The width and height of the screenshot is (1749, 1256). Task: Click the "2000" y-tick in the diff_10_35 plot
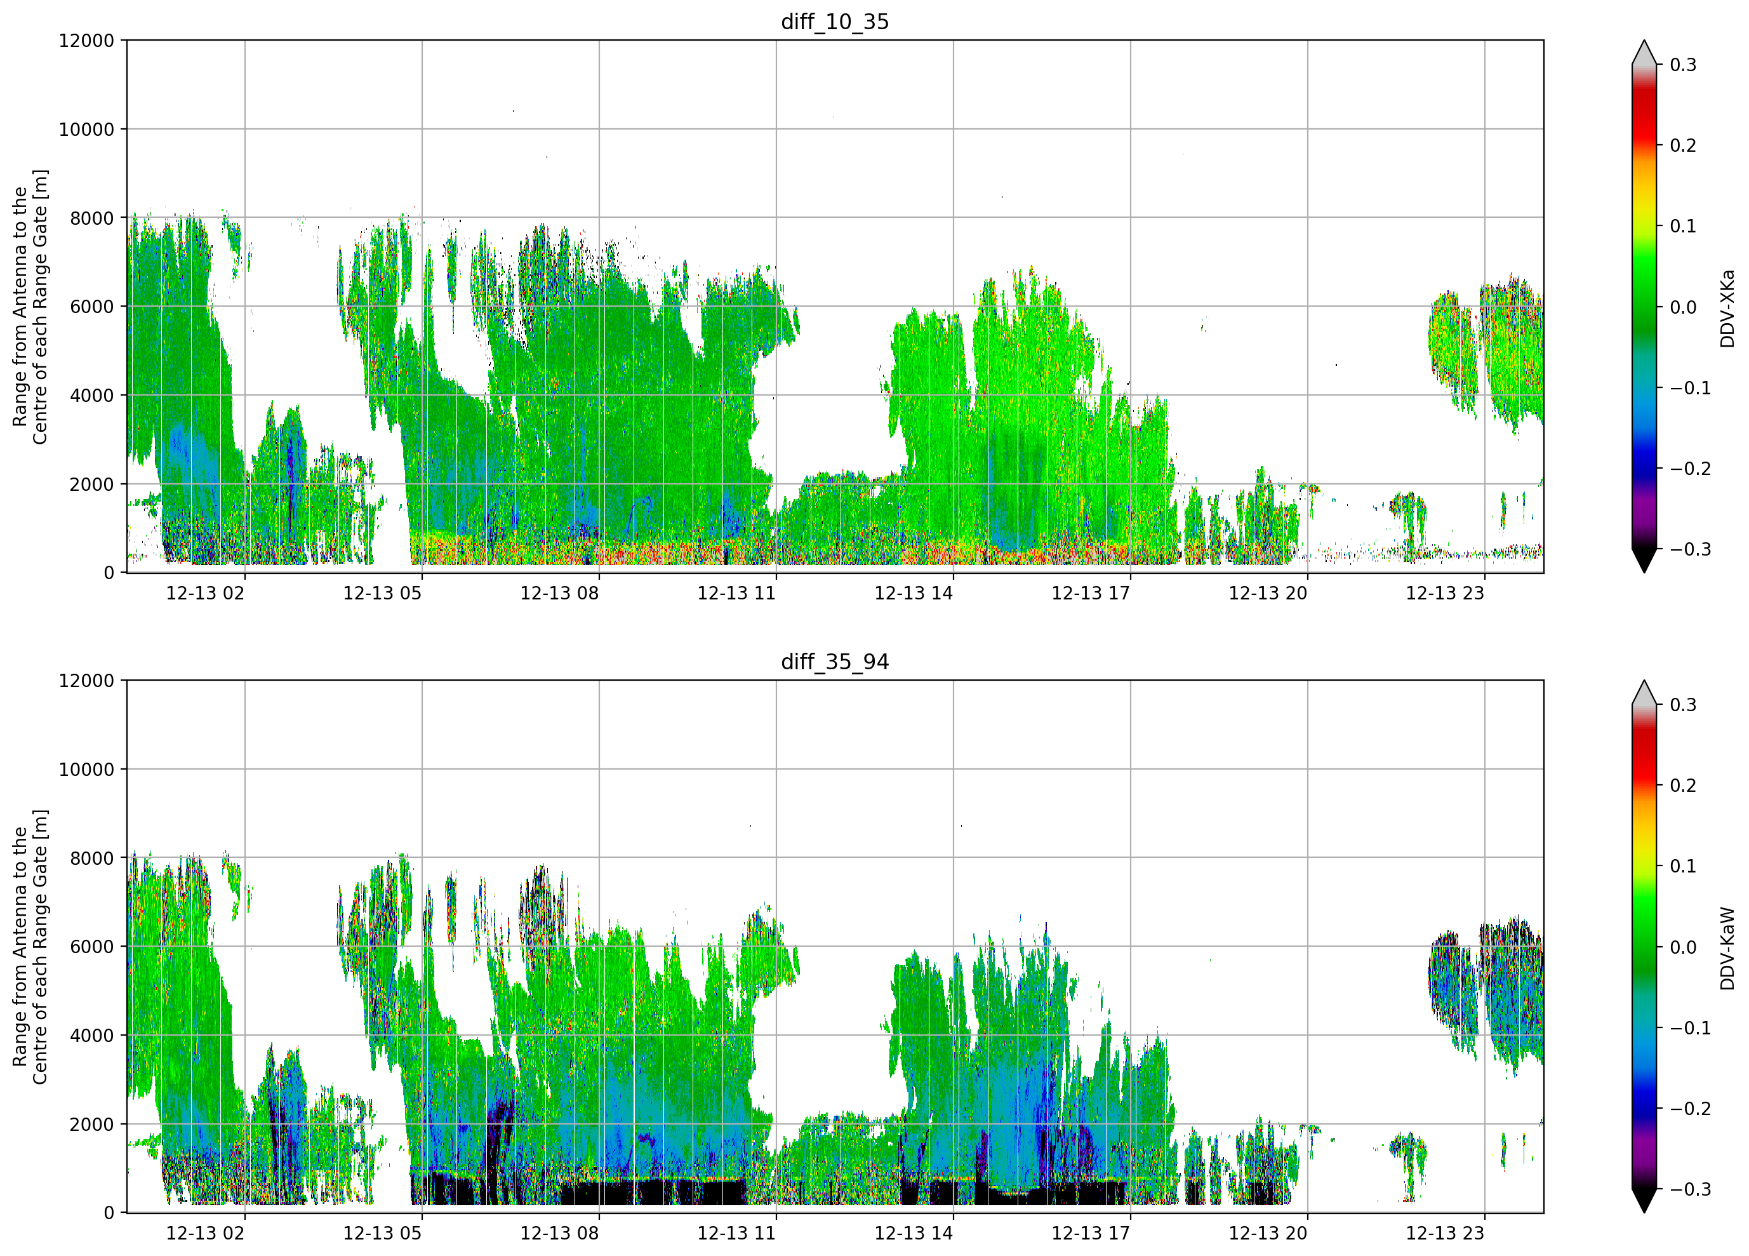click(92, 484)
